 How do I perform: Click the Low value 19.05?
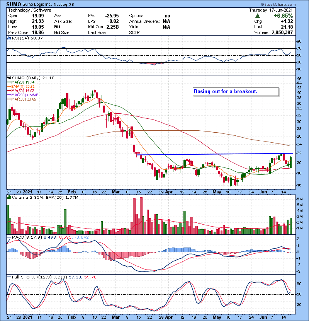click(38, 27)
